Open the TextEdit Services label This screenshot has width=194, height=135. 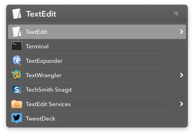48,104
